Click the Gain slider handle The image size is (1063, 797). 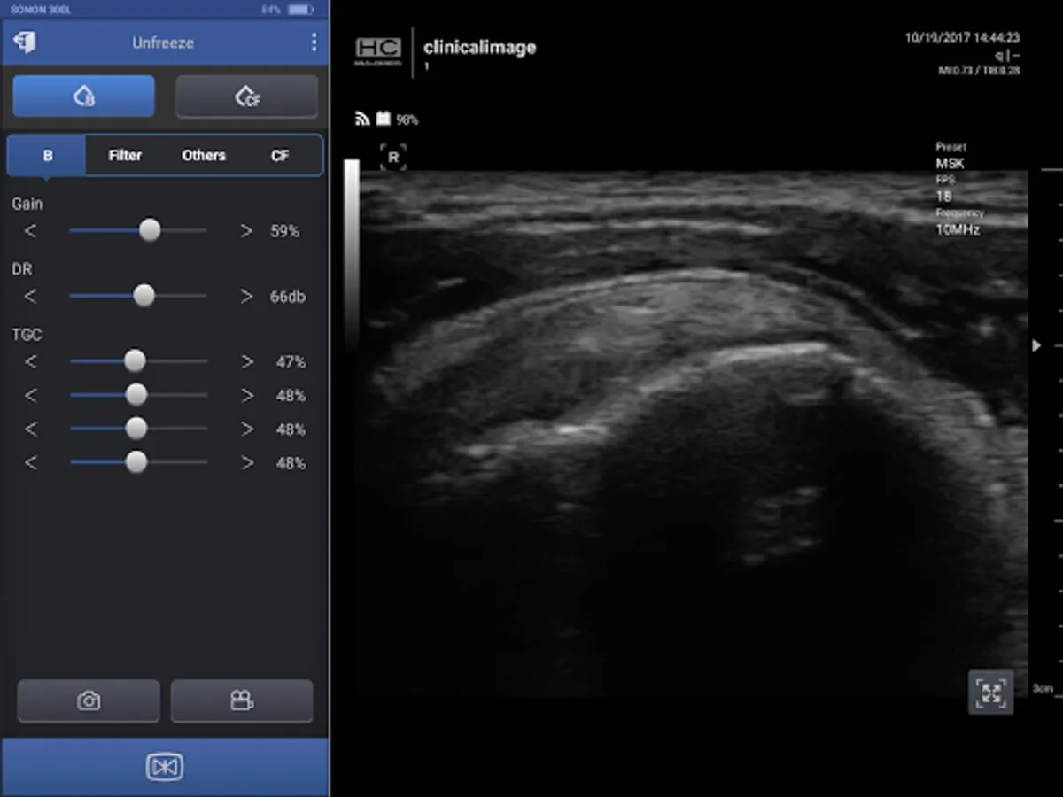[150, 230]
